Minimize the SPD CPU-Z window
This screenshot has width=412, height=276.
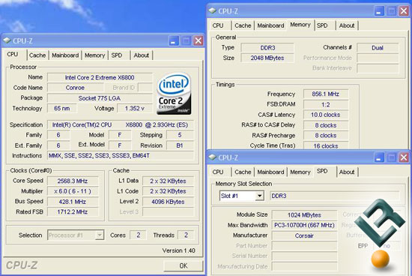pyautogui.click(x=379, y=157)
